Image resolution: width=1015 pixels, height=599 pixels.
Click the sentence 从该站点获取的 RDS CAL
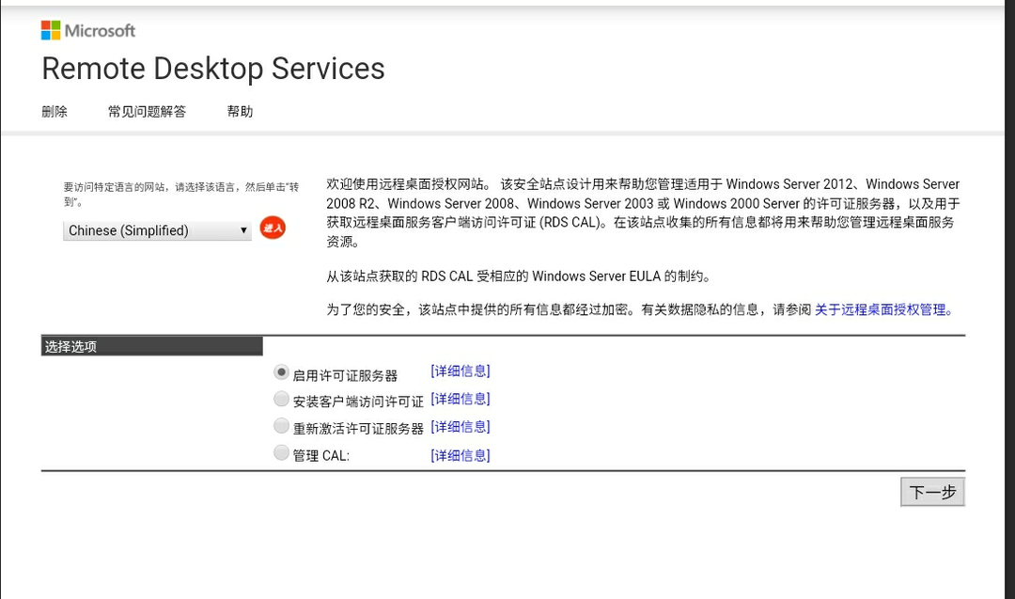[x=519, y=276]
